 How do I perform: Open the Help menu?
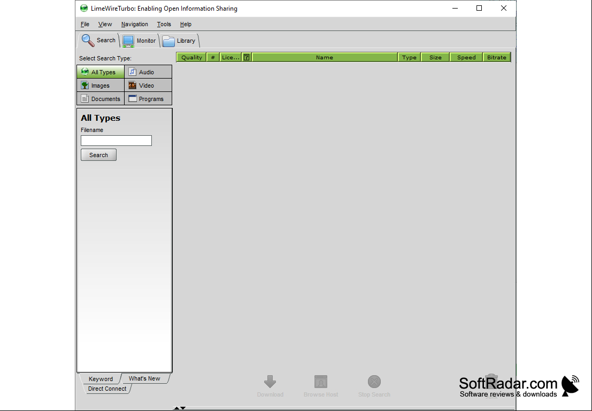pyautogui.click(x=186, y=24)
